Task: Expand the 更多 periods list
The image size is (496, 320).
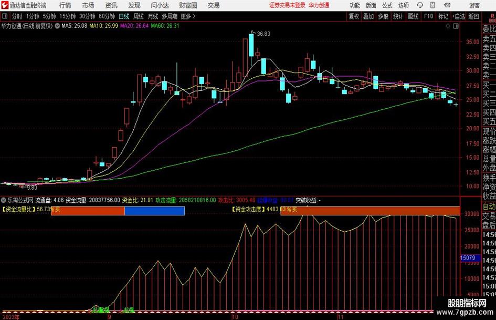Action: [188, 16]
